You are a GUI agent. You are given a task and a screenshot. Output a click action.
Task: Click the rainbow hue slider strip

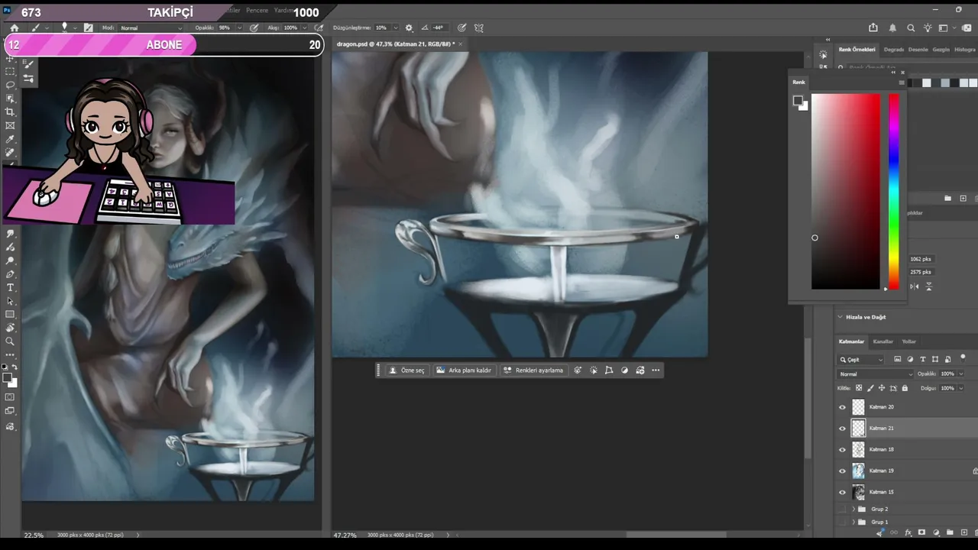(894, 191)
